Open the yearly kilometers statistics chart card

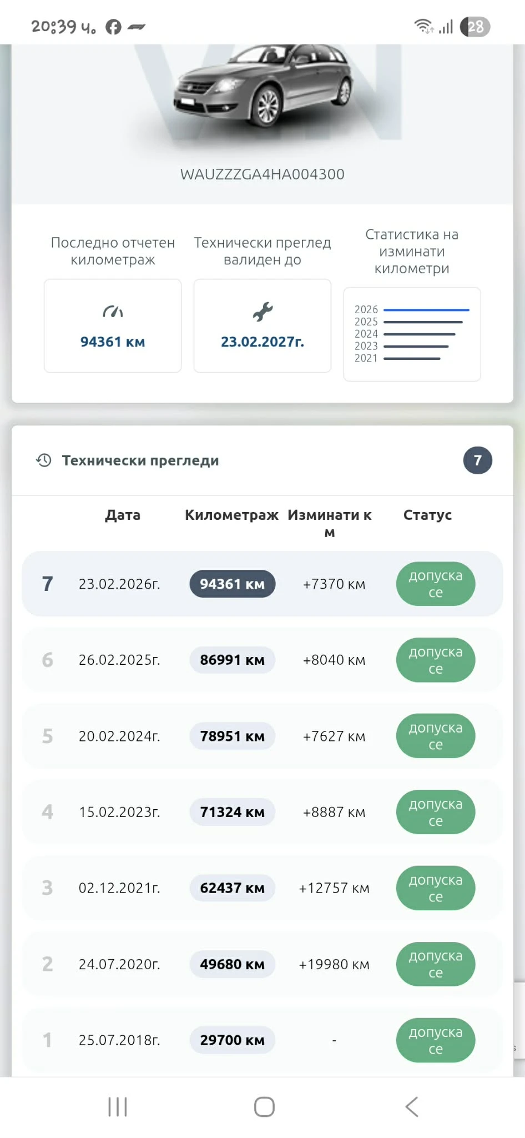pos(412,334)
